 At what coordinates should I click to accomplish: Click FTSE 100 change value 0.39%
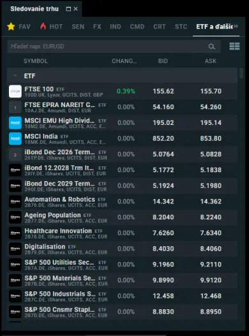click(126, 91)
